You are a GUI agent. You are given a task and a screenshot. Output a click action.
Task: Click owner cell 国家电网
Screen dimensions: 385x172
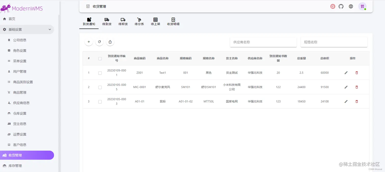pyautogui.click(x=232, y=101)
